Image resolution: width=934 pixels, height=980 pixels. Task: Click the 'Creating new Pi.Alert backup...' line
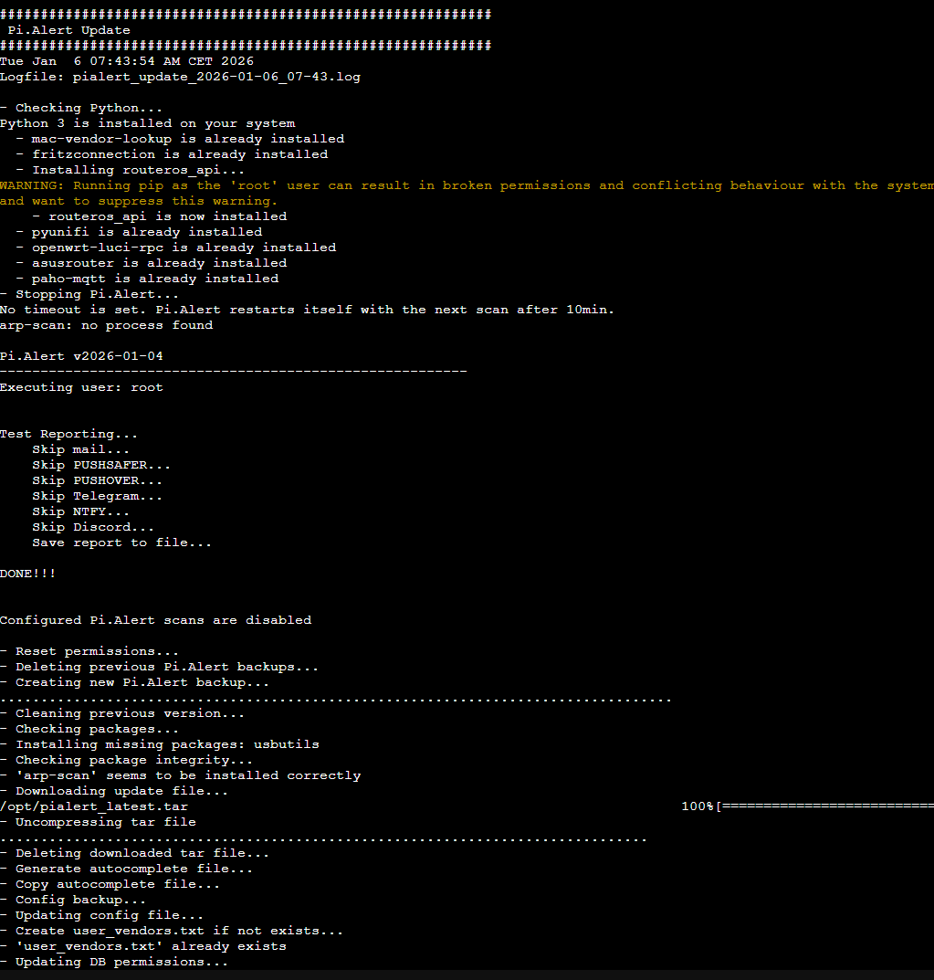click(x=142, y=682)
